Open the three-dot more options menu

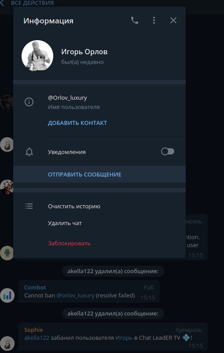pos(154,20)
